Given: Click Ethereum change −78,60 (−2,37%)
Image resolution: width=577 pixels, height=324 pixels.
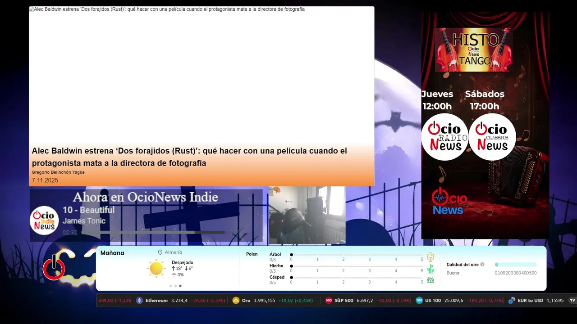Looking at the screenshot, I should pyautogui.click(x=208, y=301).
